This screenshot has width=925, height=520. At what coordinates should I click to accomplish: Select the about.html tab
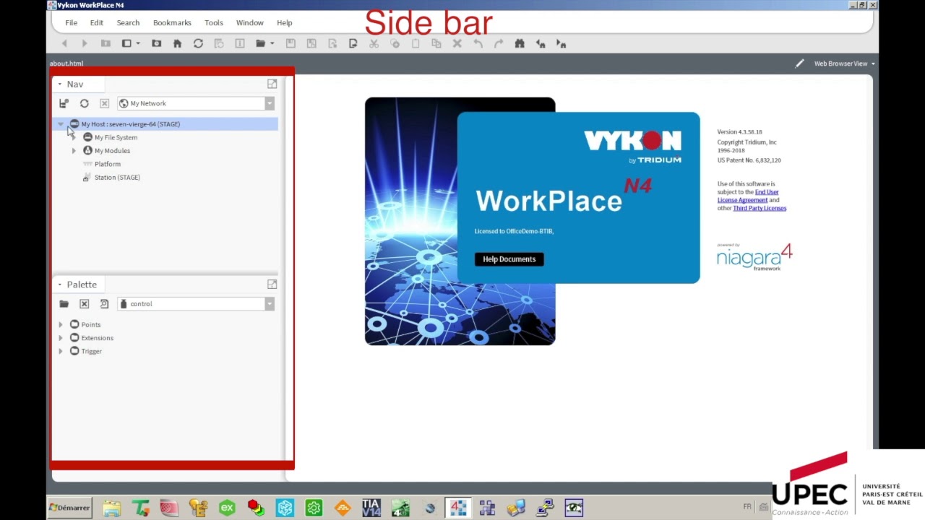click(x=66, y=64)
